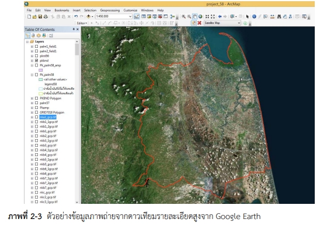Click the Add Data button
This screenshot has height=226, width=320.
click(x=89, y=17)
